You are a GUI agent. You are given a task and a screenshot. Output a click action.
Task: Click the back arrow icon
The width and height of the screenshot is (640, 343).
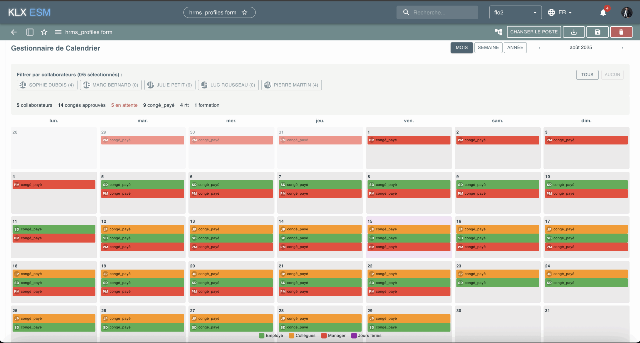(x=14, y=32)
